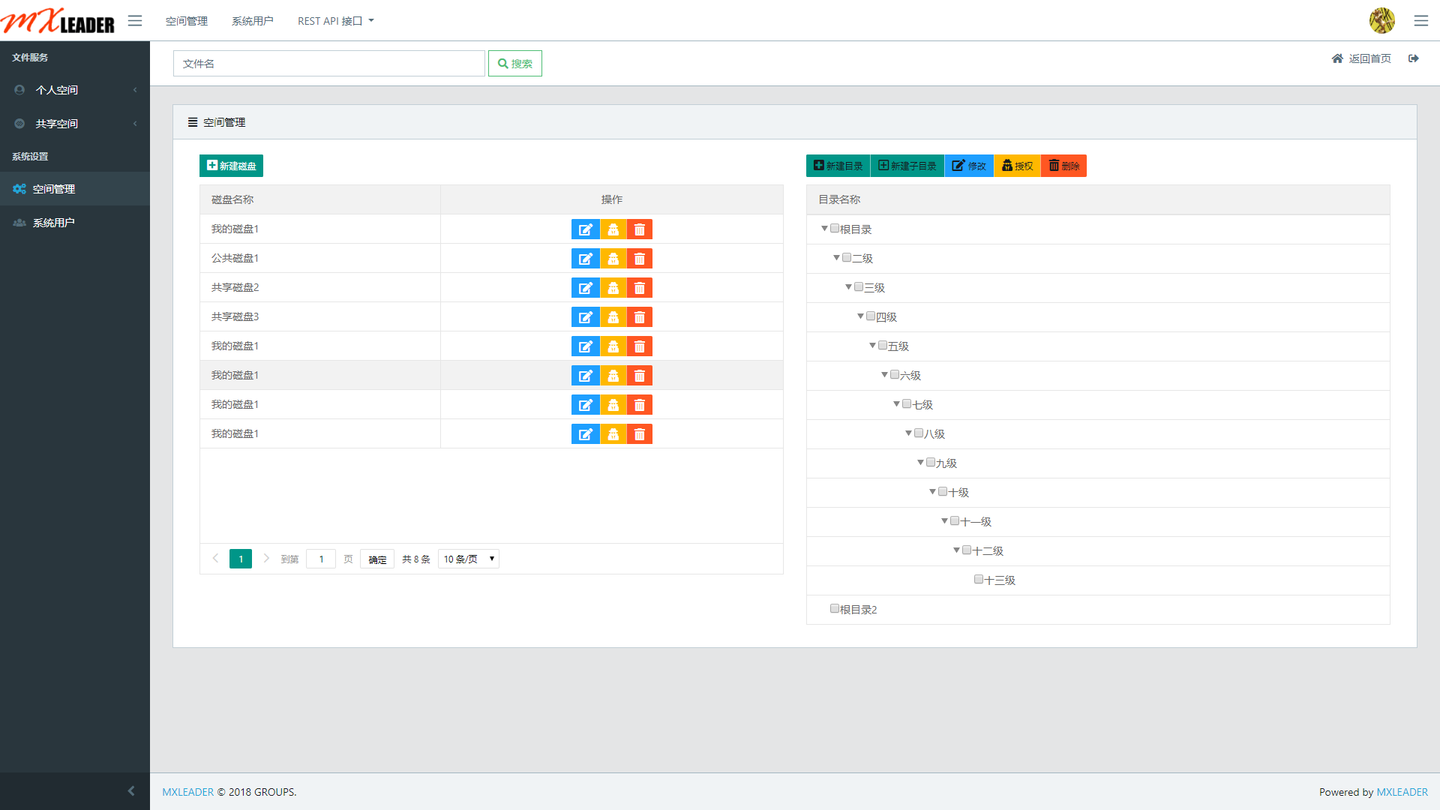This screenshot has width=1440, height=810.
Task: Open the 10 条/页 page size dropdown
Action: click(469, 559)
